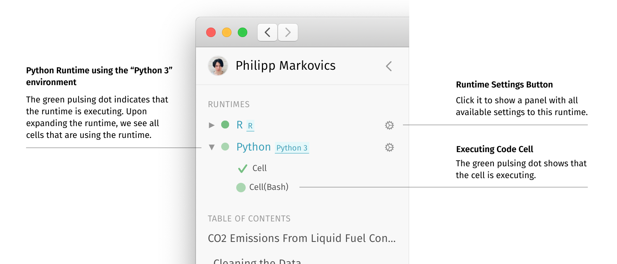The height and width of the screenshot is (264, 617).
Task: Collapse sidebar with the left chevron
Action: click(389, 66)
